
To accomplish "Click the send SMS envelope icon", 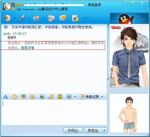I will click(52, 18).
